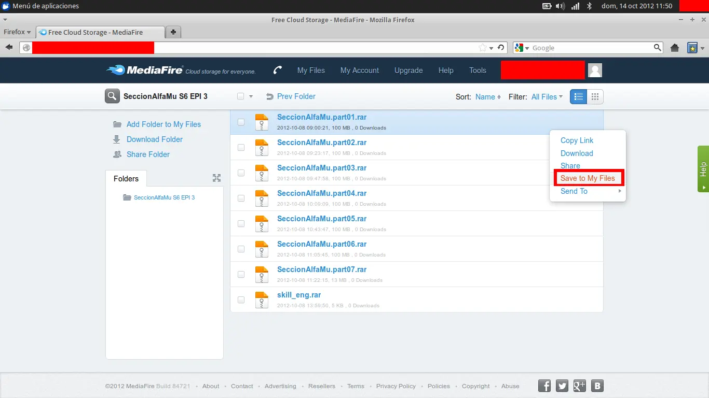The image size is (709, 398).
Task: Open My Files in the MediaFire navigation
Action: (311, 70)
